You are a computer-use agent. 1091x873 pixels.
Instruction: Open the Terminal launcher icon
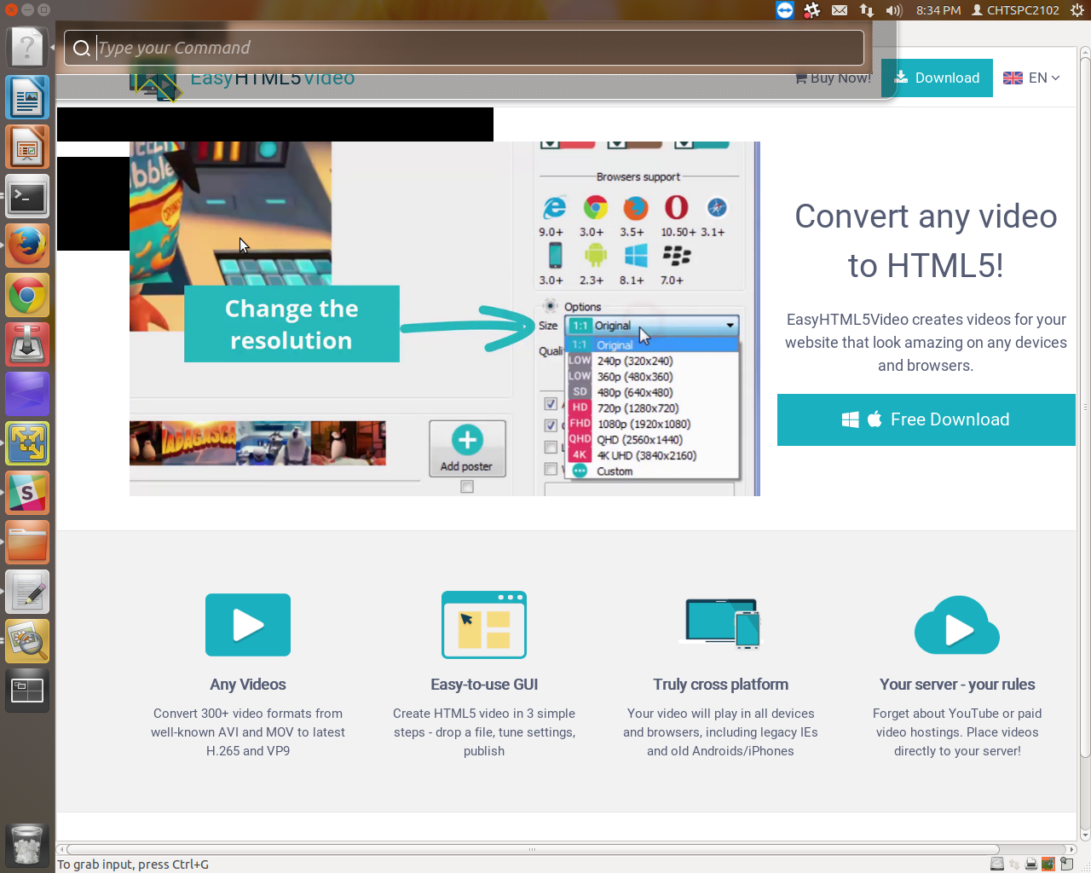point(27,197)
